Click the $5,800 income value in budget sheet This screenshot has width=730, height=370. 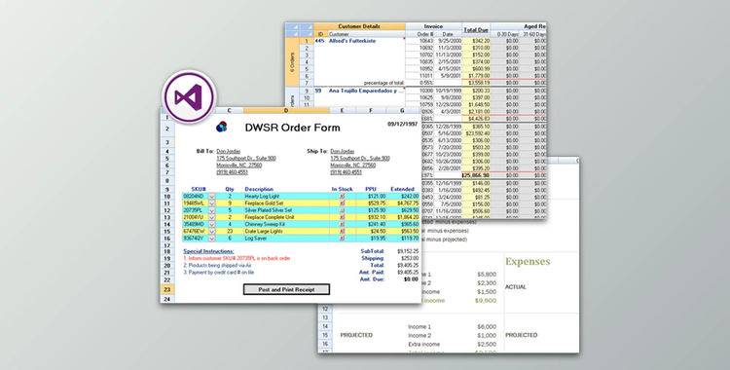pos(487,275)
